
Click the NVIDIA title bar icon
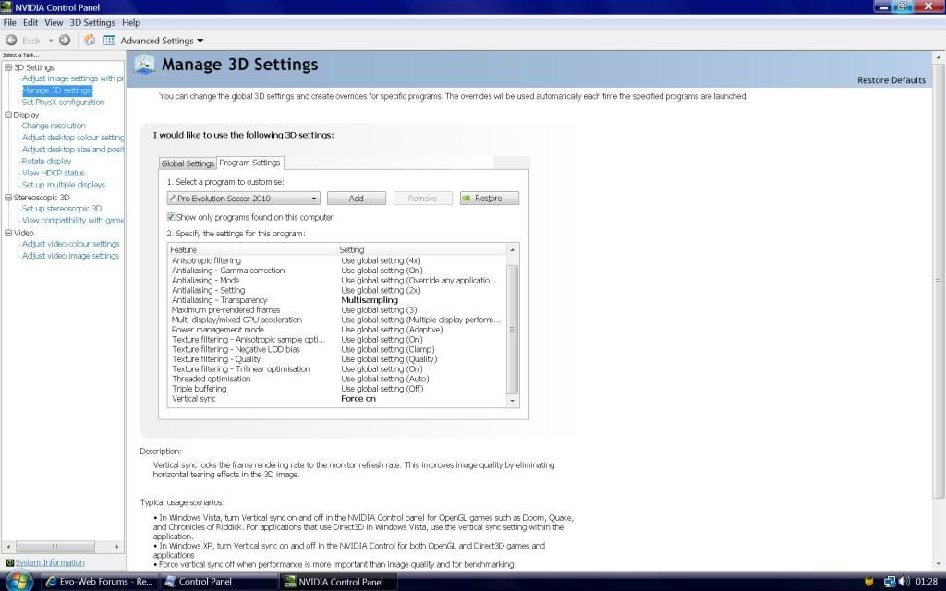tap(6, 7)
